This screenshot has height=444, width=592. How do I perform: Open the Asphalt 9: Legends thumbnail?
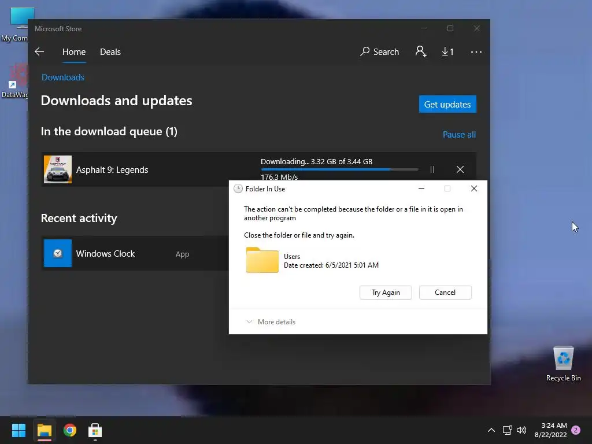click(58, 169)
